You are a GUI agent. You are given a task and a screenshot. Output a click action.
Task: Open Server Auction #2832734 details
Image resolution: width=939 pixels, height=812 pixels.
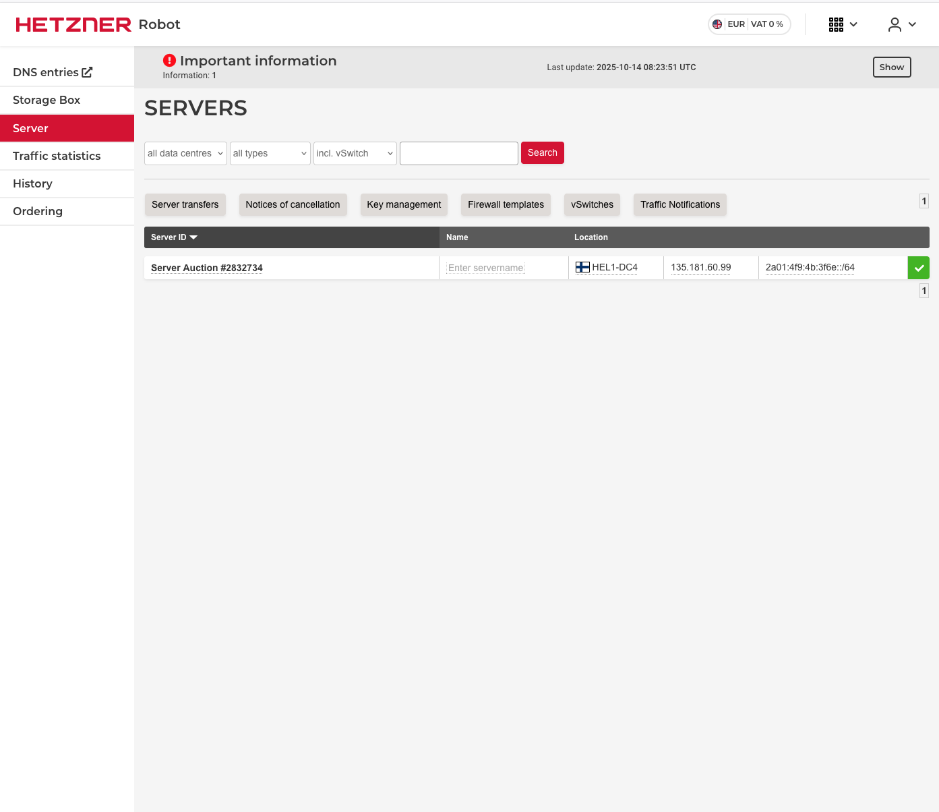coord(207,268)
